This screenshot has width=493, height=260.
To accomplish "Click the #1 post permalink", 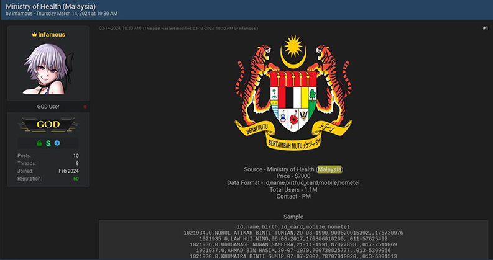I will 485,29.
